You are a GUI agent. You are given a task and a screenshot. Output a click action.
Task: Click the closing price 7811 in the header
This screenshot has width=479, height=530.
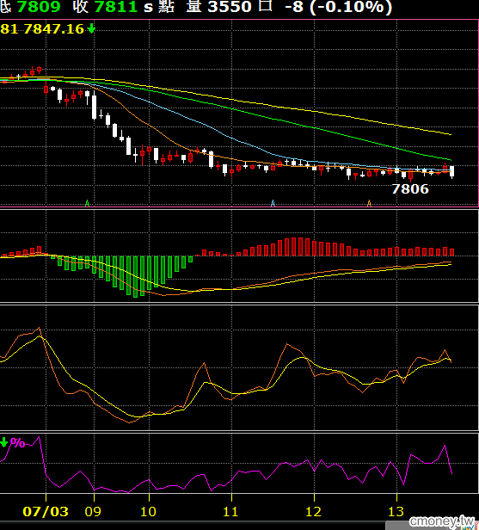coord(116,6)
